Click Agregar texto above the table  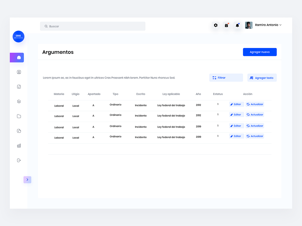262,78
